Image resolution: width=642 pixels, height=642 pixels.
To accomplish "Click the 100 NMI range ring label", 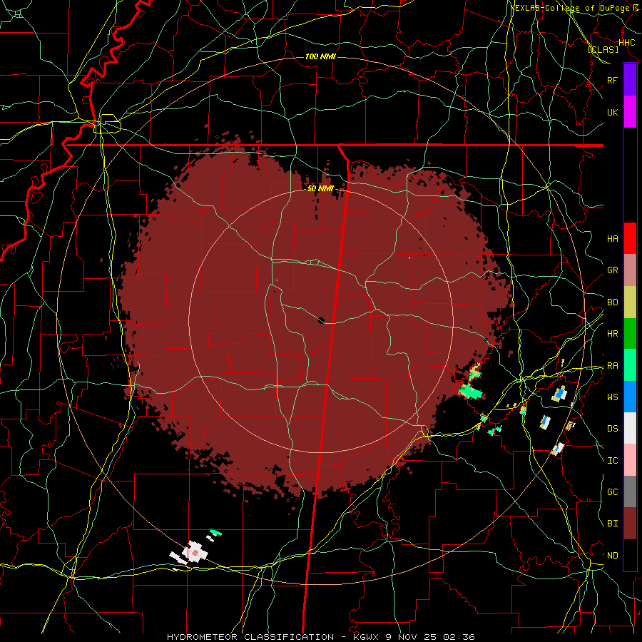I will click(x=320, y=56).
